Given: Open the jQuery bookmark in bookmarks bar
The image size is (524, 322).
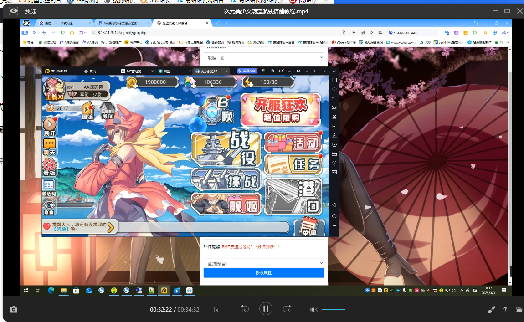Looking at the screenshot, I should point(344,42).
